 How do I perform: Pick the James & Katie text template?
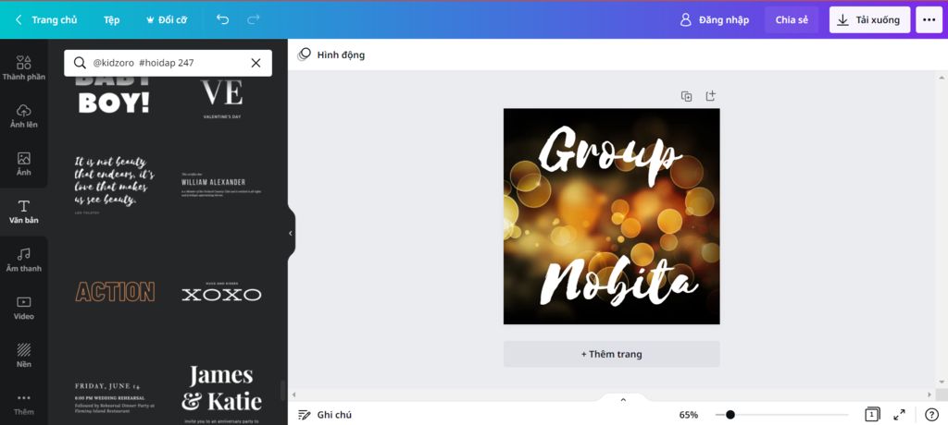221,393
